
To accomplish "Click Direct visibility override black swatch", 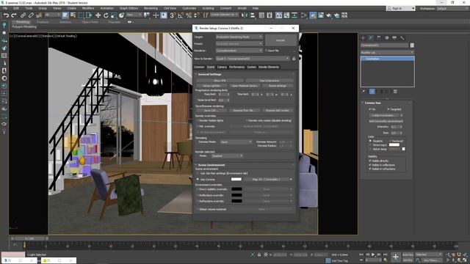I will click(x=236, y=189).
